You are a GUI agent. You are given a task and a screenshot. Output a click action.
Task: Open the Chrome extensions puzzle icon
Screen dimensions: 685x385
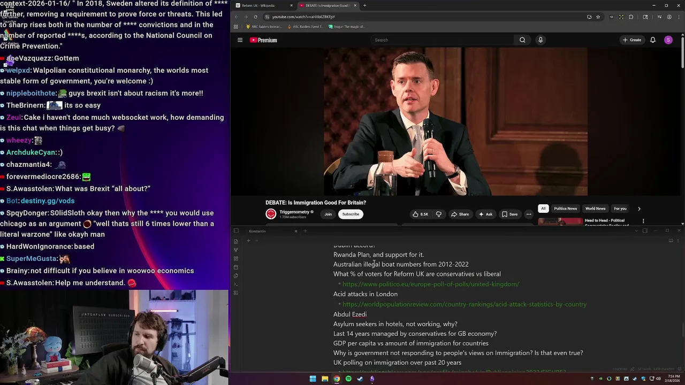[x=631, y=17]
